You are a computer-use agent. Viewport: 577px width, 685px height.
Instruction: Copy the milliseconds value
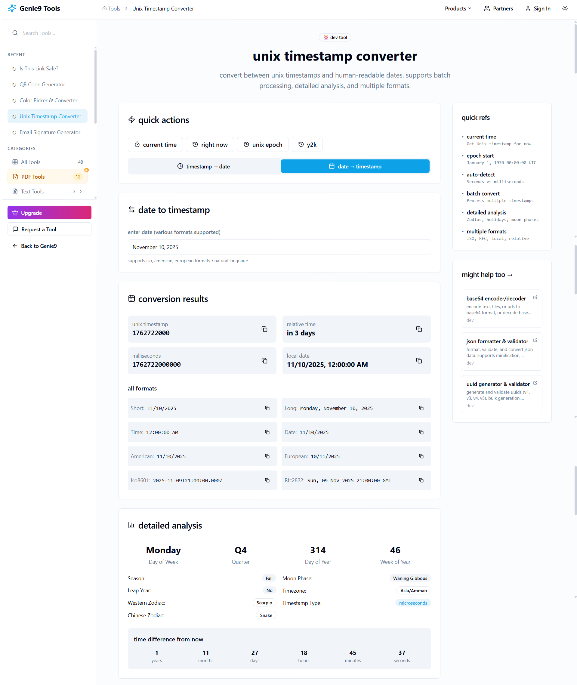pos(264,360)
